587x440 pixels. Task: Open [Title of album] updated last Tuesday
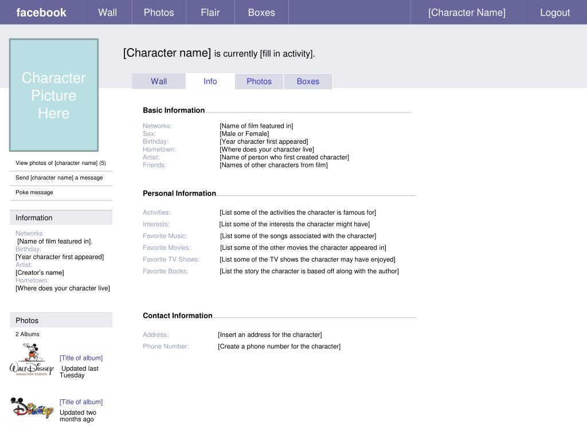point(81,358)
